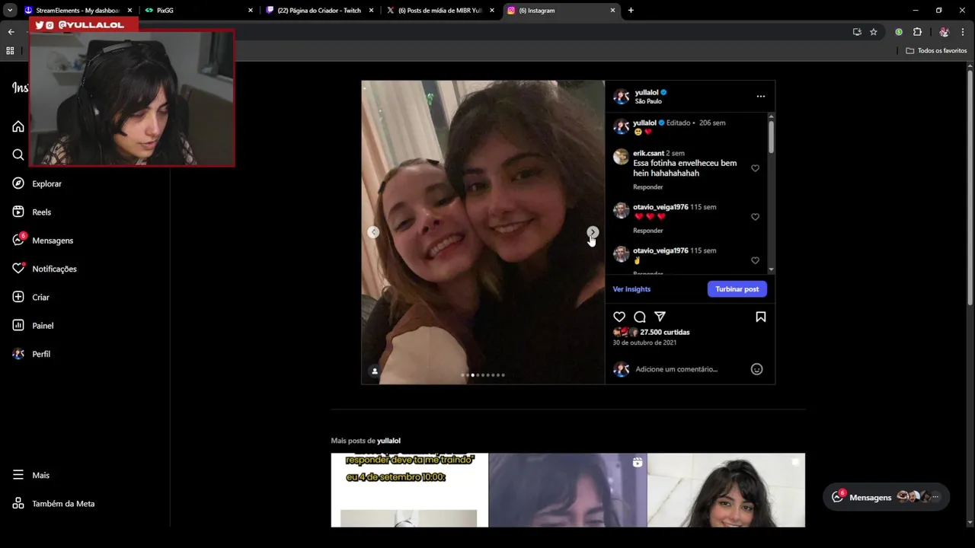
Task: Click the comments panel scrollbar
Action: pos(771,136)
